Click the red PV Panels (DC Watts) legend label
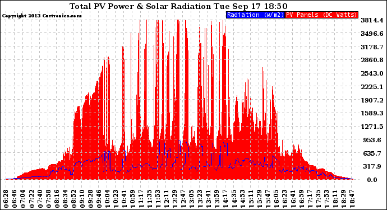The width and height of the screenshot is (387, 210). (321, 15)
